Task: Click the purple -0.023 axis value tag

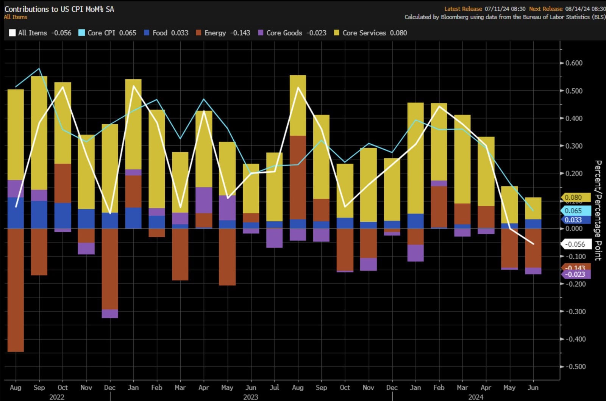Action: 575,274
